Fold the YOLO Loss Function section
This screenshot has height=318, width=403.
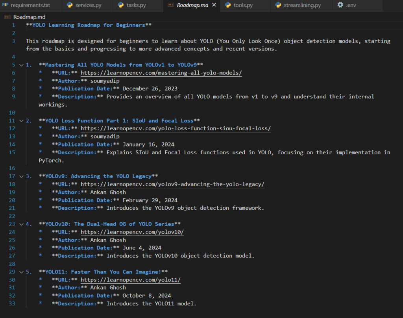click(21, 120)
